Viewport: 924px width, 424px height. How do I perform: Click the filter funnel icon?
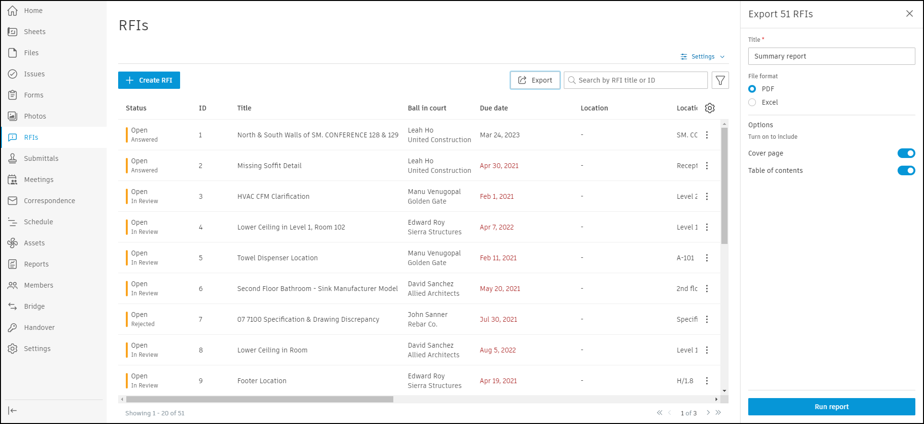720,80
